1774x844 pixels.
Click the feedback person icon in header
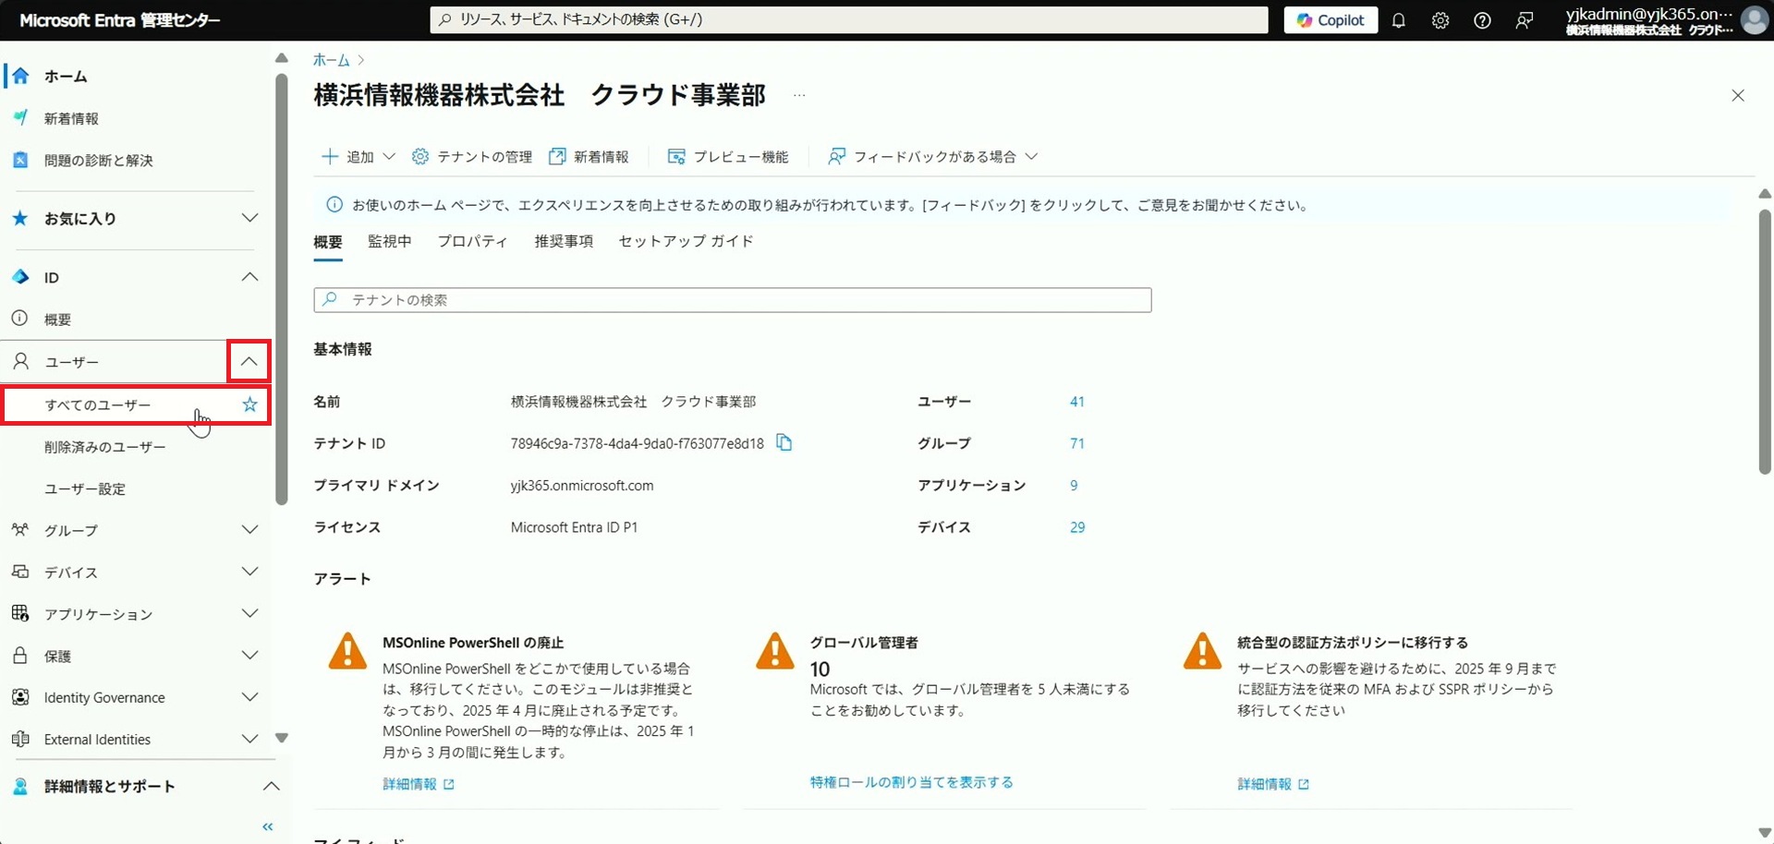point(1525,20)
